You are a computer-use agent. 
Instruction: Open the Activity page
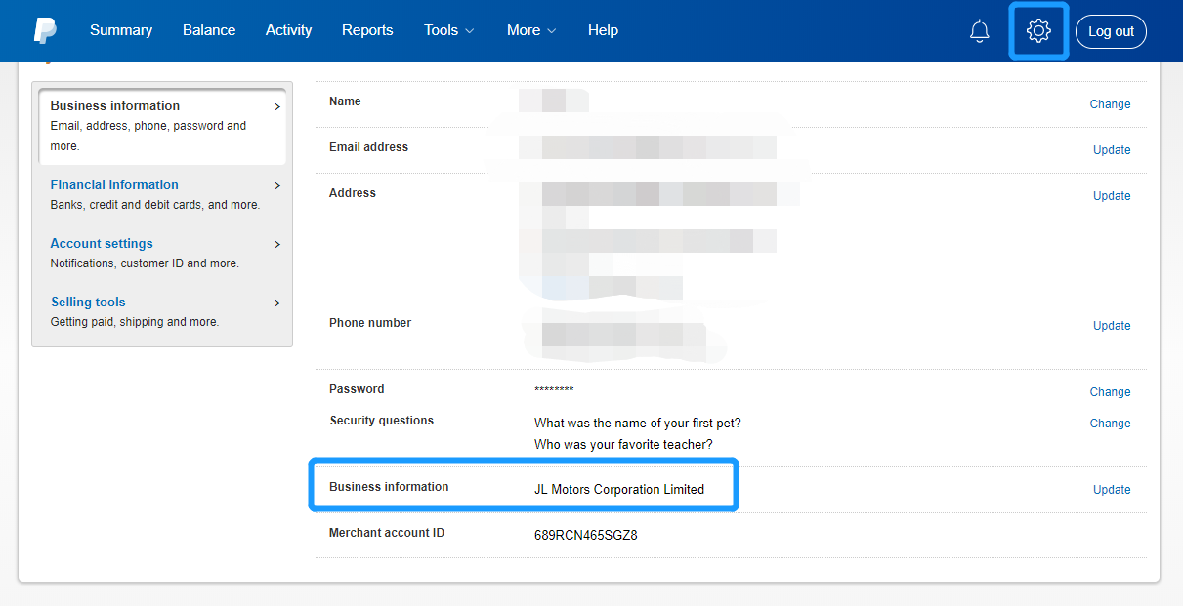pyautogui.click(x=288, y=30)
